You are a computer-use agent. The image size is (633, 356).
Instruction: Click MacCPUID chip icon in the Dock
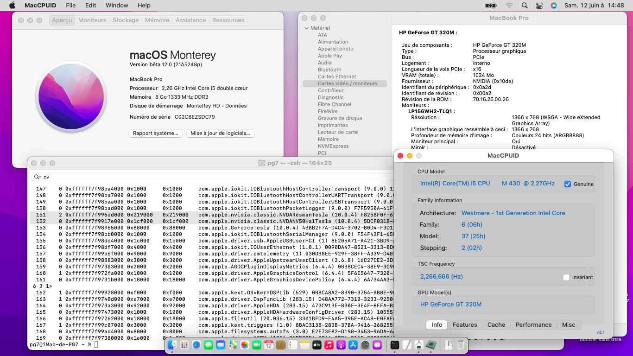click(431, 345)
